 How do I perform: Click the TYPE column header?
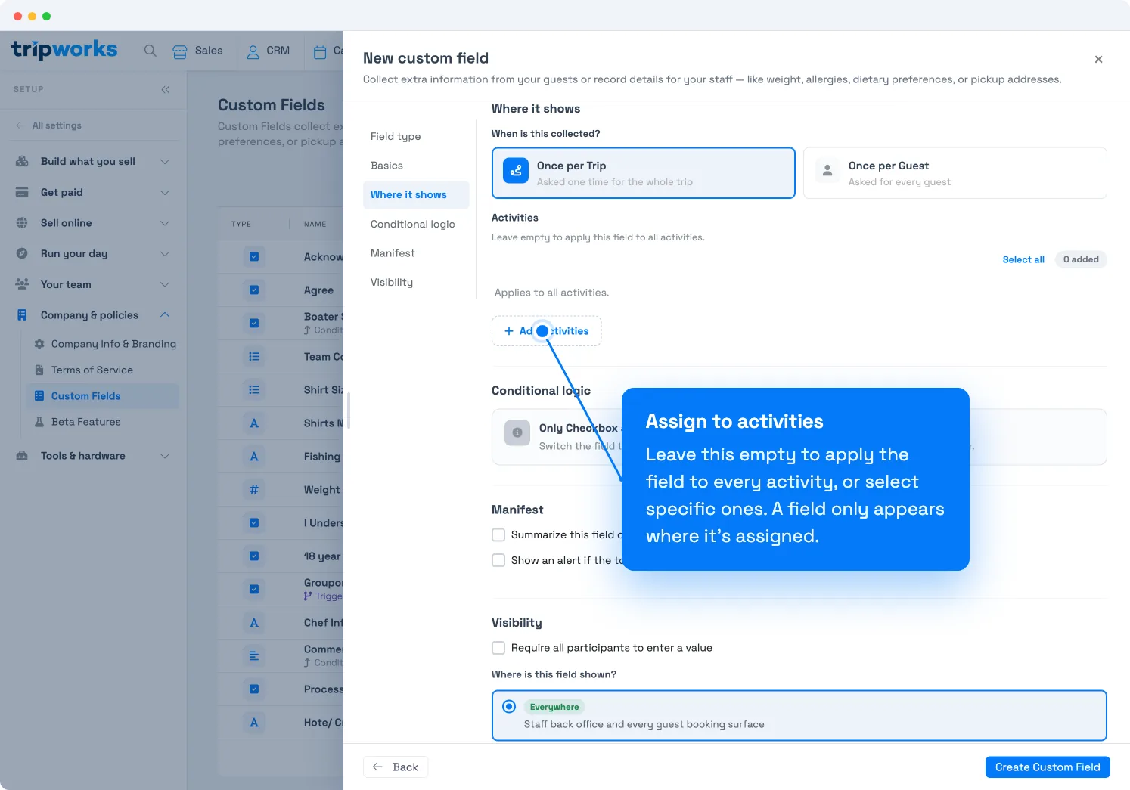coord(241,224)
